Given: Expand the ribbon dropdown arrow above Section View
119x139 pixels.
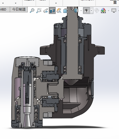Looking at the screenshot, I should [x=56, y=3].
